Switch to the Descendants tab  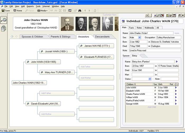[102, 37]
